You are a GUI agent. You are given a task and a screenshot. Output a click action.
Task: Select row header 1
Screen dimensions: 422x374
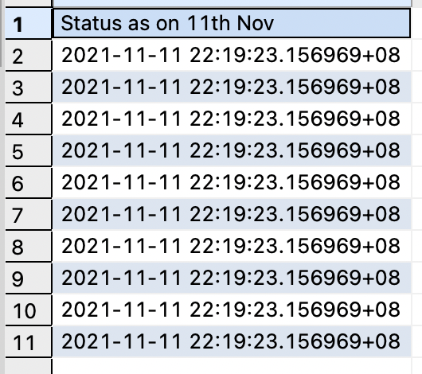pyautogui.click(x=28, y=23)
